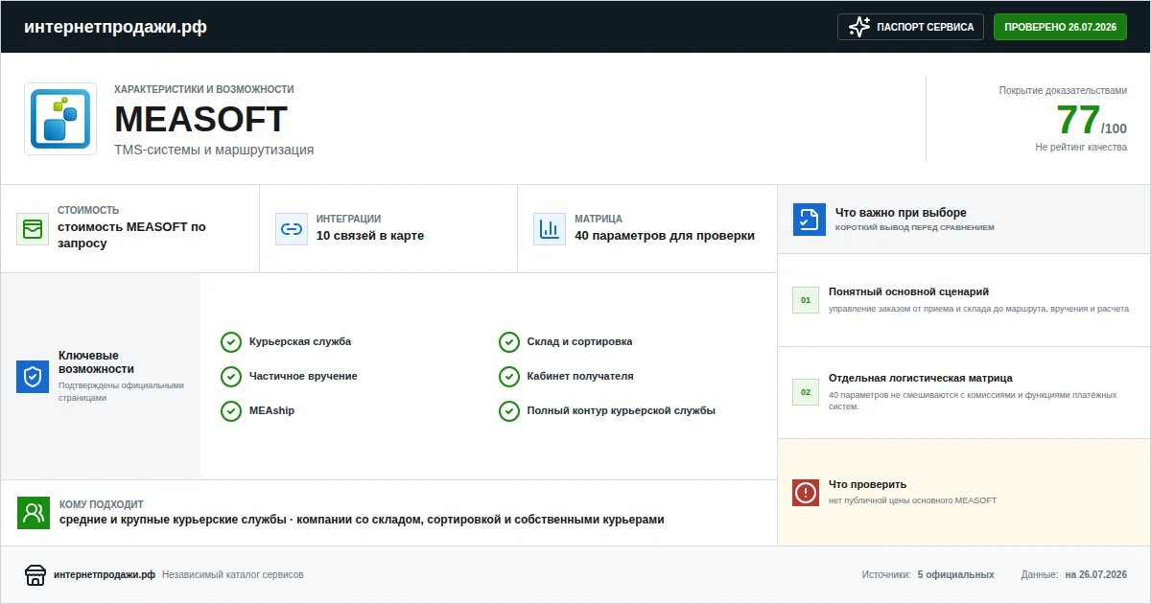This screenshot has width=1151, height=604.
Task: Click интернетпродажи.рф link in the footer
Action: (105, 575)
